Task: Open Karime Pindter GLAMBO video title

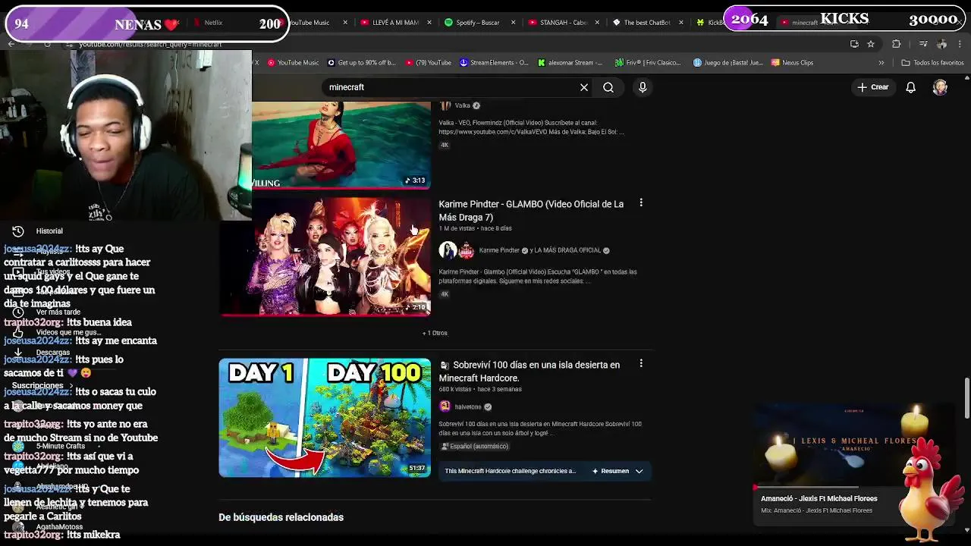Action: [x=531, y=211]
